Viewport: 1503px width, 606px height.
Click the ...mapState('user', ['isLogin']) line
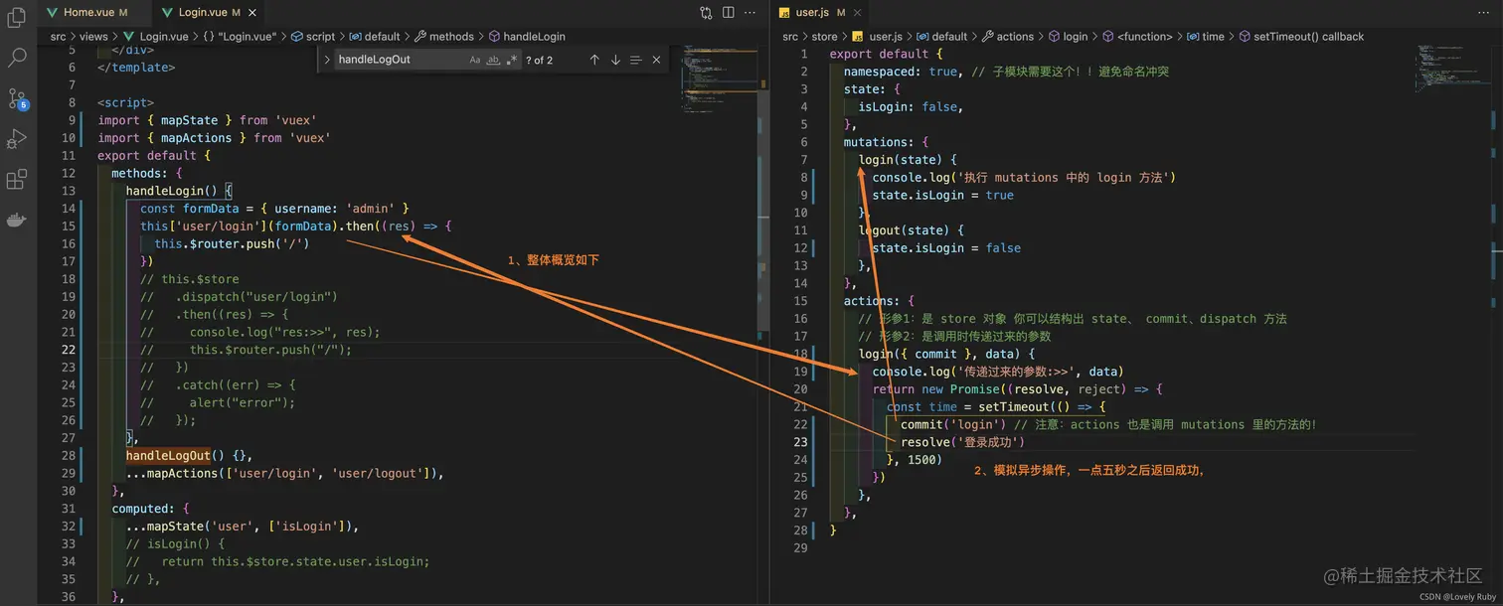point(243,527)
